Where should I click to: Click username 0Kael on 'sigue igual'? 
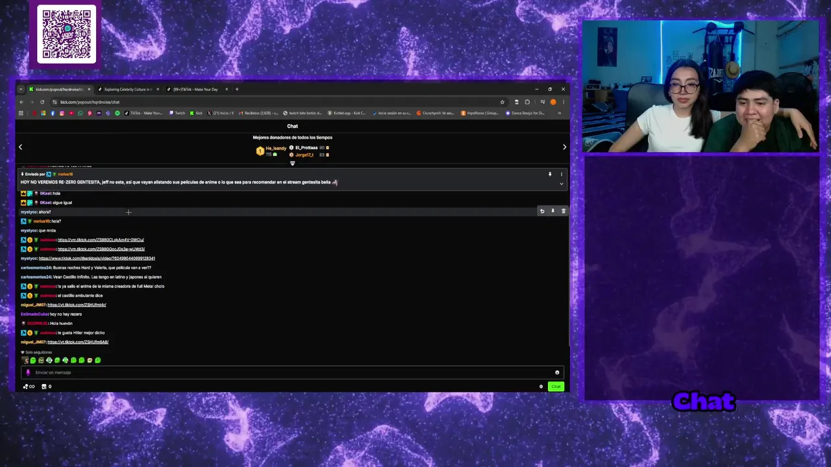coord(45,202)
